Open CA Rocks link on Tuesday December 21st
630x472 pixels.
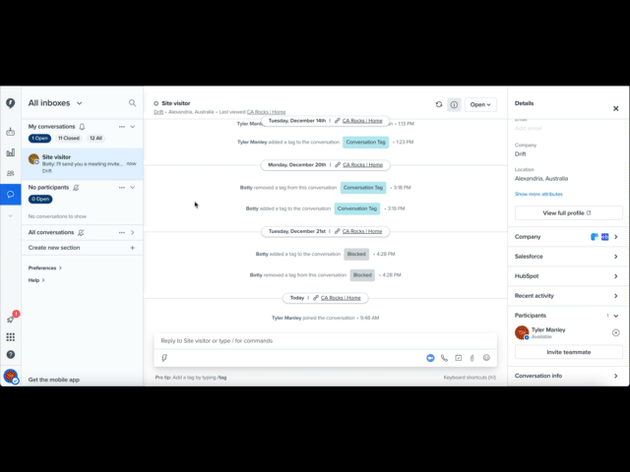(x=362, y=231)
